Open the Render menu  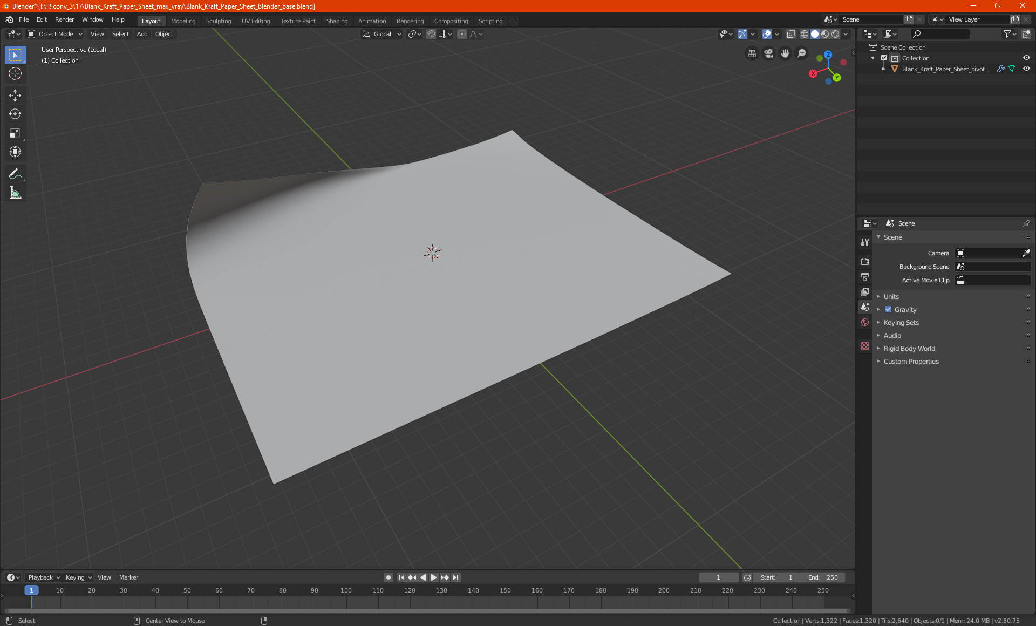click(x=64, y=19)
